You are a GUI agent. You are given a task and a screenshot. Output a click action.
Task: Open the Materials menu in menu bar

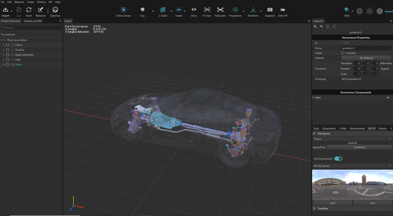point(19,2)
